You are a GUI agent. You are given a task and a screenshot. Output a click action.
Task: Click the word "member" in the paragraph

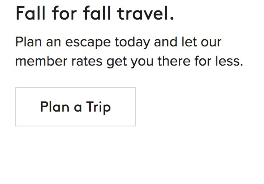coord(39,62)
